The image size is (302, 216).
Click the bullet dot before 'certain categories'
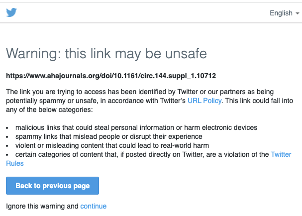(x=7, y=155)
